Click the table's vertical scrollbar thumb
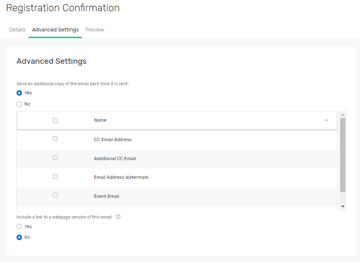The height and width of the screenshot is (262, 360). tap(343, 155)
